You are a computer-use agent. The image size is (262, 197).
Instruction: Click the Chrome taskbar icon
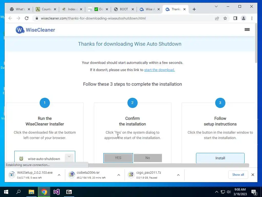click(x=44, y=192)
